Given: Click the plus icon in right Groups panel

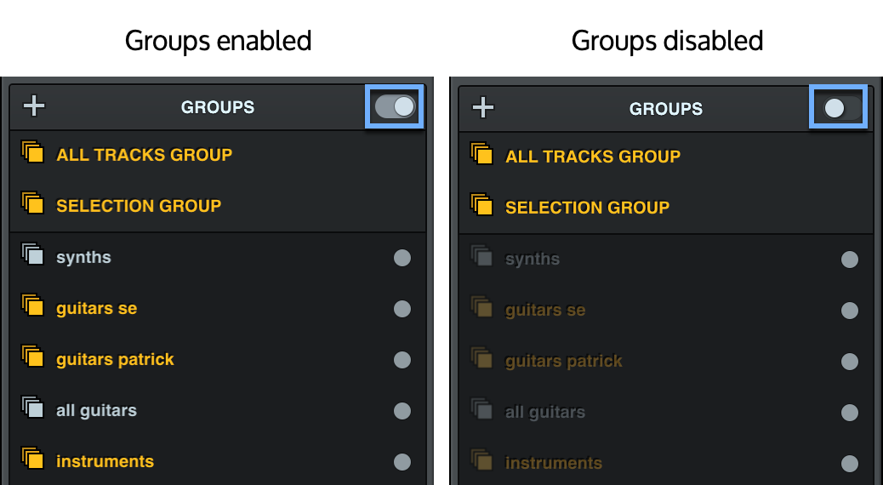Looking at the screenshot, I should [483, 108].
